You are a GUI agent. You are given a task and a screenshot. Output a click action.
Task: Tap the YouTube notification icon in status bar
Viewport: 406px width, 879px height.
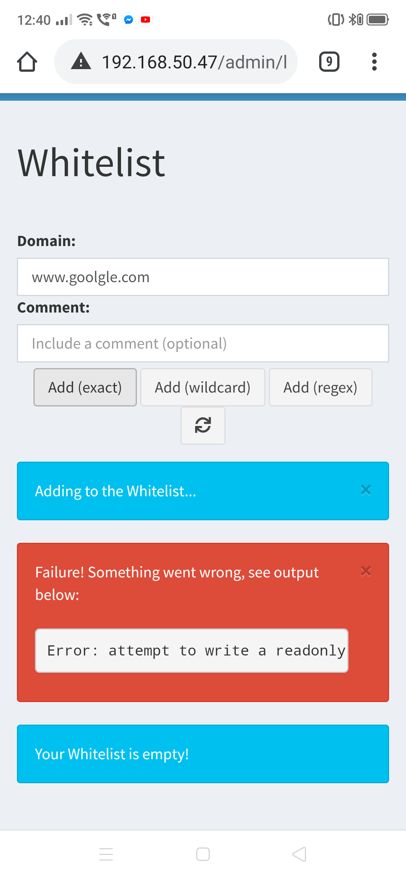pyautogui.click(x=145, y=20)
